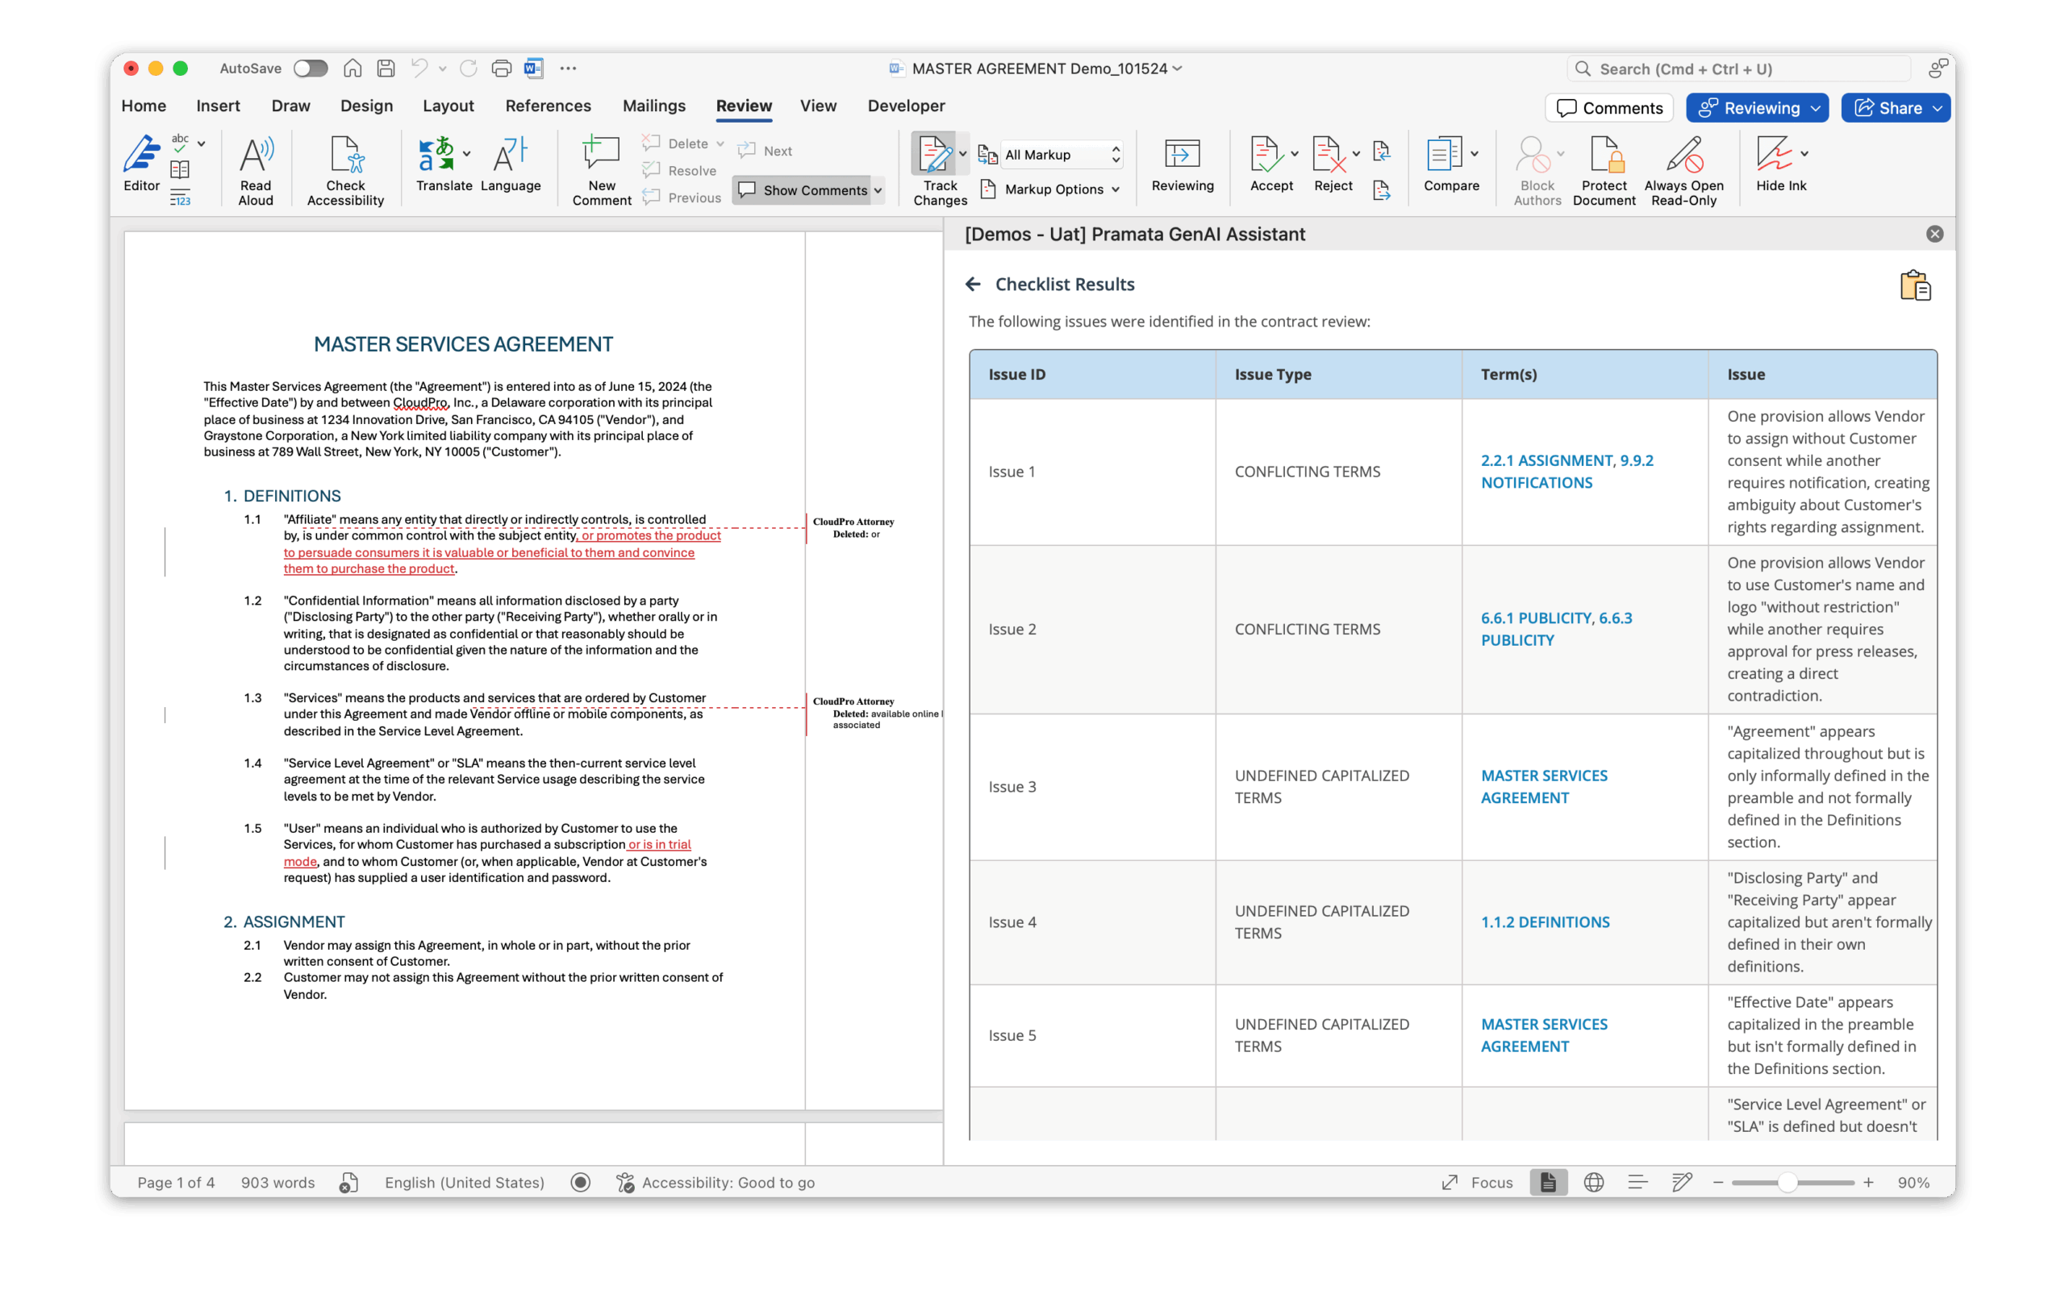The image size is (2065, 1298).
Task: Click the home icon in title bar
Action: 353,69
